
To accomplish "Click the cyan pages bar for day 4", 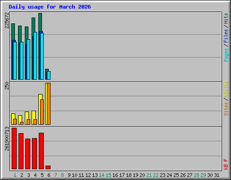I will (x=35, y=56).
